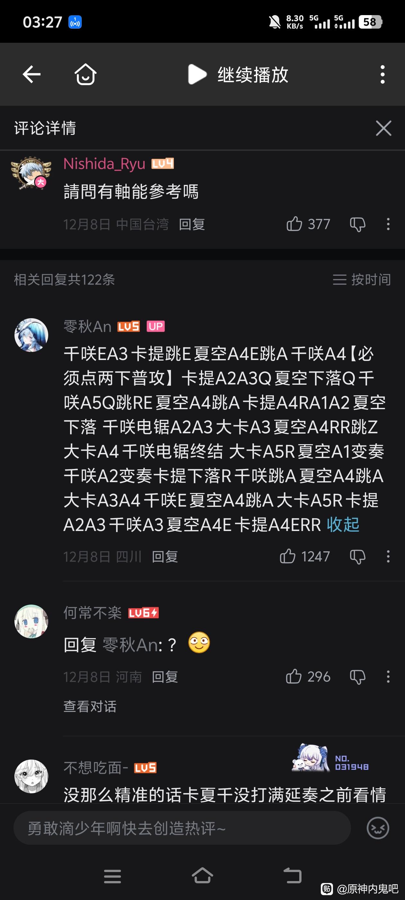Image resolution: width=405 pixels, height=900 pixels.
Task: Change sort order via 按时间
Action: (x=362, y=280)
